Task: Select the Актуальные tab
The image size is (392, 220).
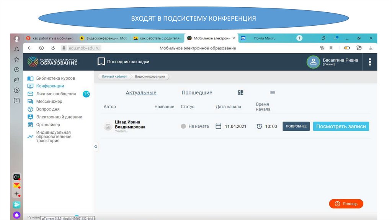Action: [x=141, y=93]
